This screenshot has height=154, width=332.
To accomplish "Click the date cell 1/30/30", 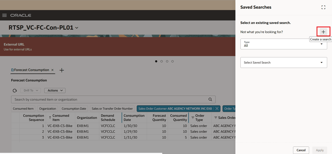I will pyautogui.click(x=130, y=126).
